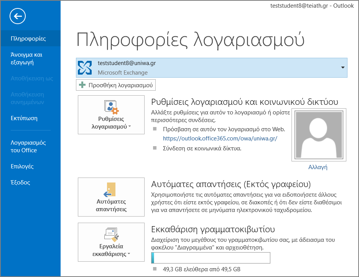Click the Microsoft Exchange account icon
Image resolution: width=359 pixels, height=277 pixels.
tap(85, 68)
